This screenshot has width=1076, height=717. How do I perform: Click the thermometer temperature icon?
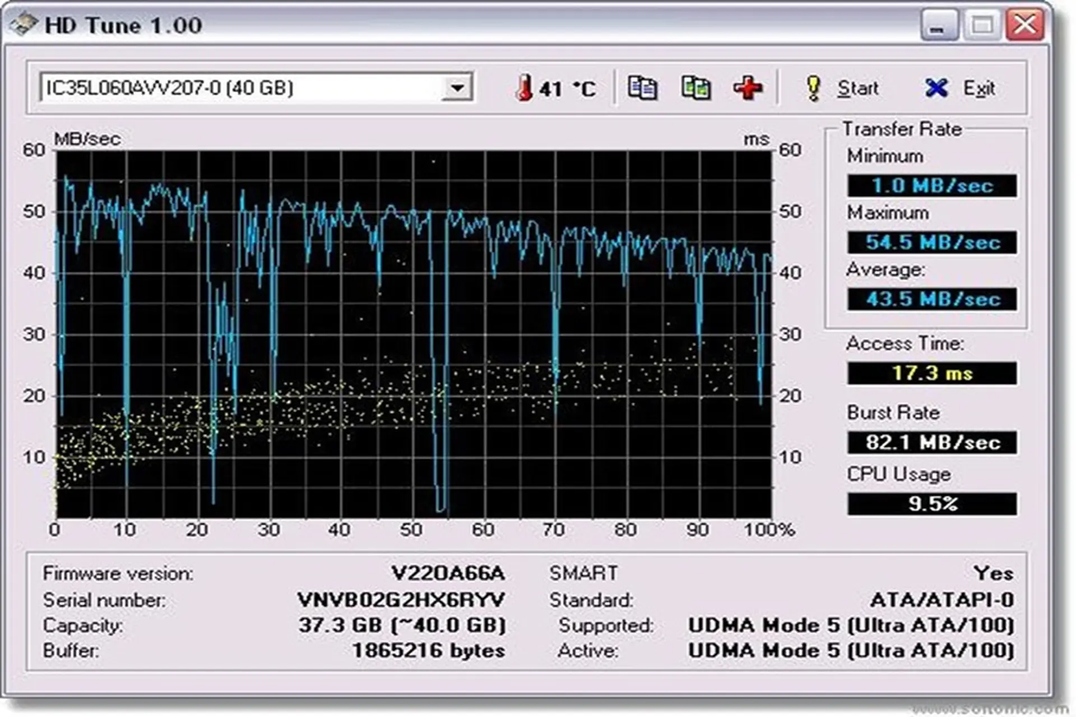coord(523,88)
